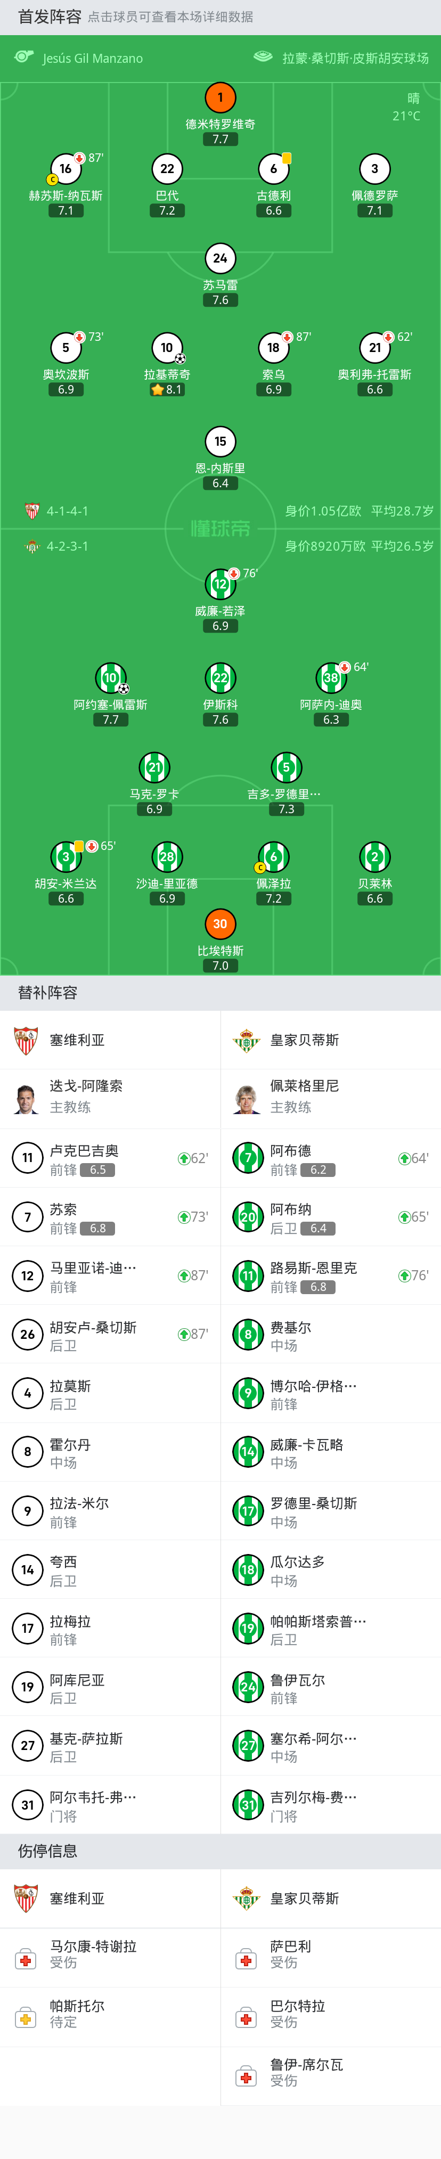Tap Sevilla crest beside 4-1-4-1 formation

(32, 510)
